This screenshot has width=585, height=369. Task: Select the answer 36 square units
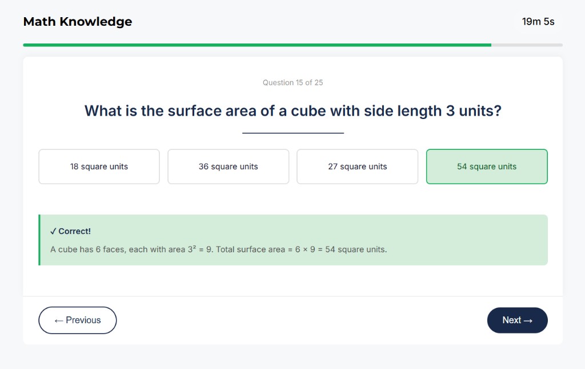point(228,166)
